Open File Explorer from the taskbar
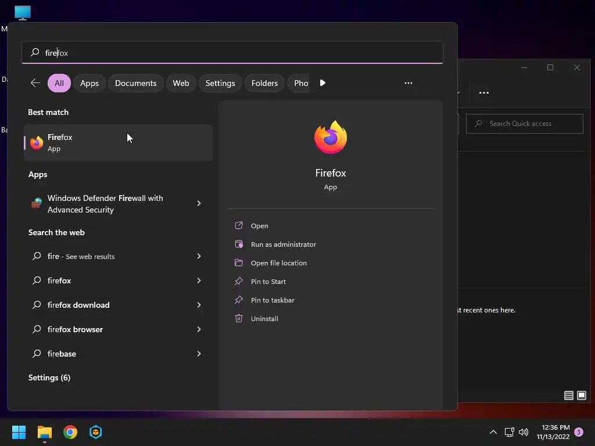 pos(44,432)
